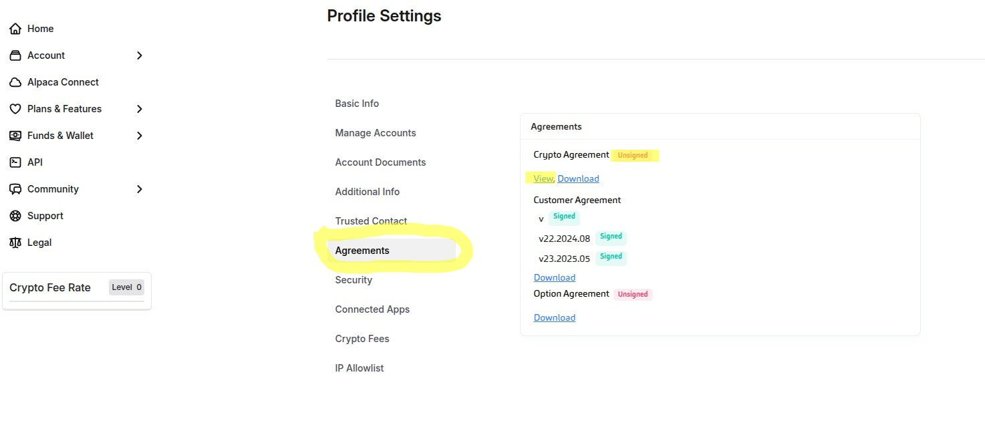This screenshot has width=985, height=423.
Task: Open the Security settings tab
Action: coord(354,280)
